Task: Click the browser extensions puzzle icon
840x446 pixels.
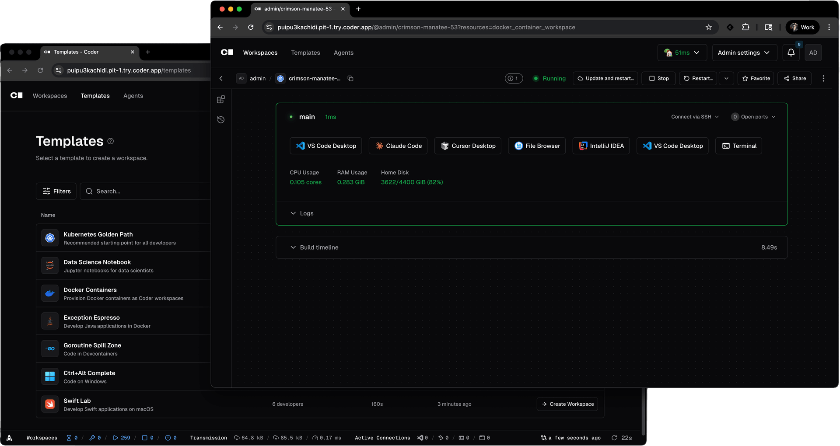Action: [746, 27]
